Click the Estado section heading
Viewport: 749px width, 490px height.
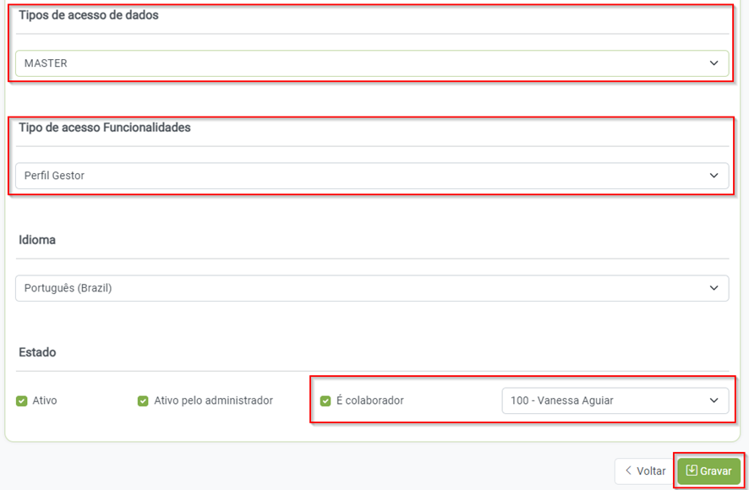[x=37, y=352]
